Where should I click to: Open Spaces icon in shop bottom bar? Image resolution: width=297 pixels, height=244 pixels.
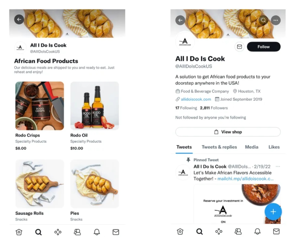pyautogui.click(x=58, y=232)
